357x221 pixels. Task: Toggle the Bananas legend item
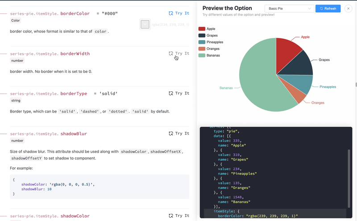pos(209,55)
